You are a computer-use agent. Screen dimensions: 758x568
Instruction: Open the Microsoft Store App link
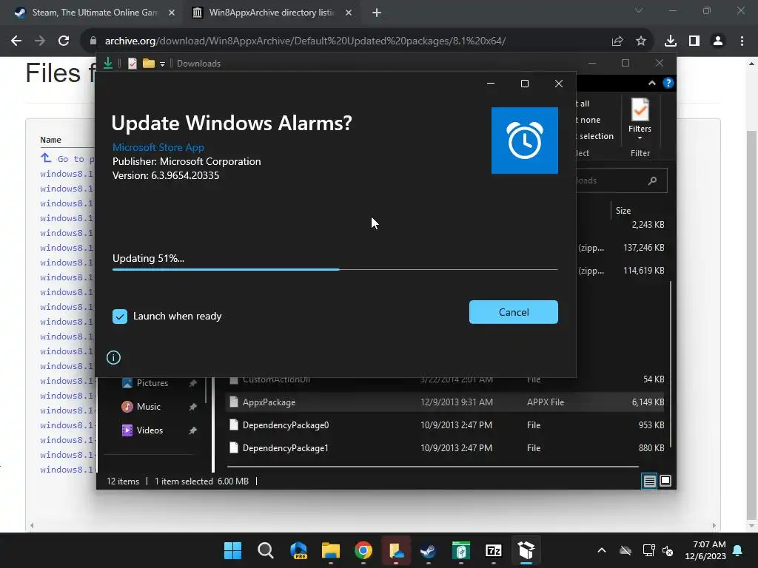[158, 147]
